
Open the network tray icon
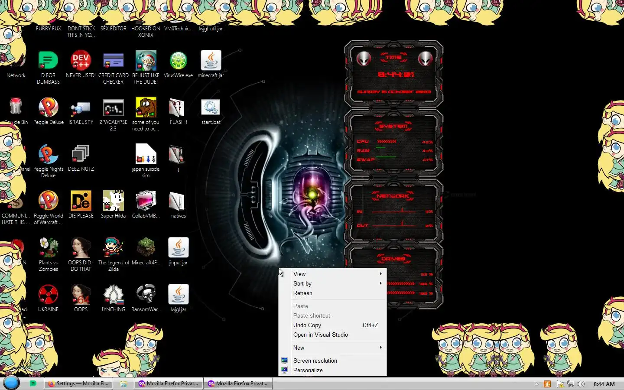tap(571, 384)
